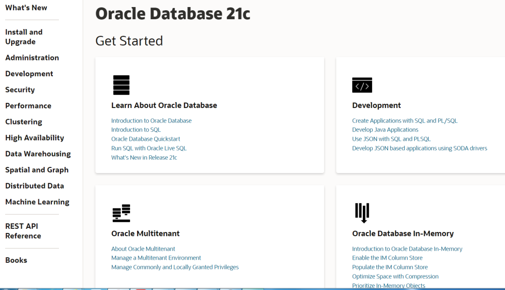Screen dimensions: 505x290
Task: Click the code brackets Development icon
Action: [x=362, y=85]
